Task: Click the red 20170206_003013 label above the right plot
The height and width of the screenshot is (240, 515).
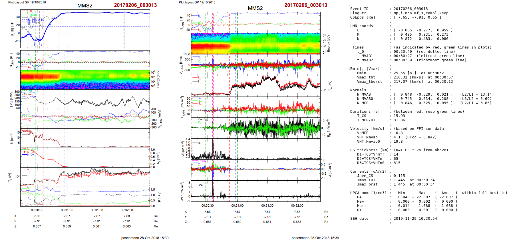Action: tap(306, 5)
